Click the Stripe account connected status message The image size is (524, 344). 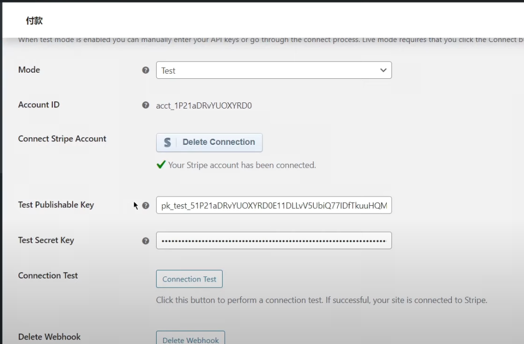(242, 165)
